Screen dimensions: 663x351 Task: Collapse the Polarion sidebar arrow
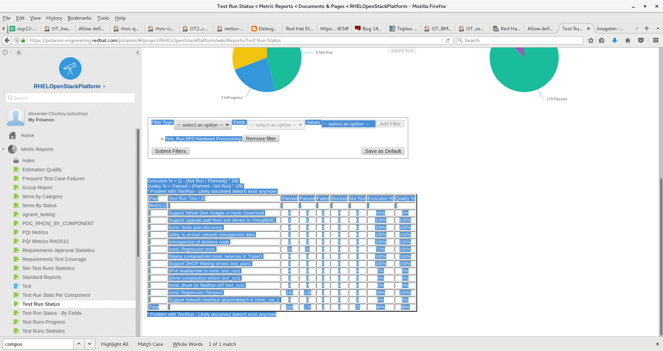point(137,52)
